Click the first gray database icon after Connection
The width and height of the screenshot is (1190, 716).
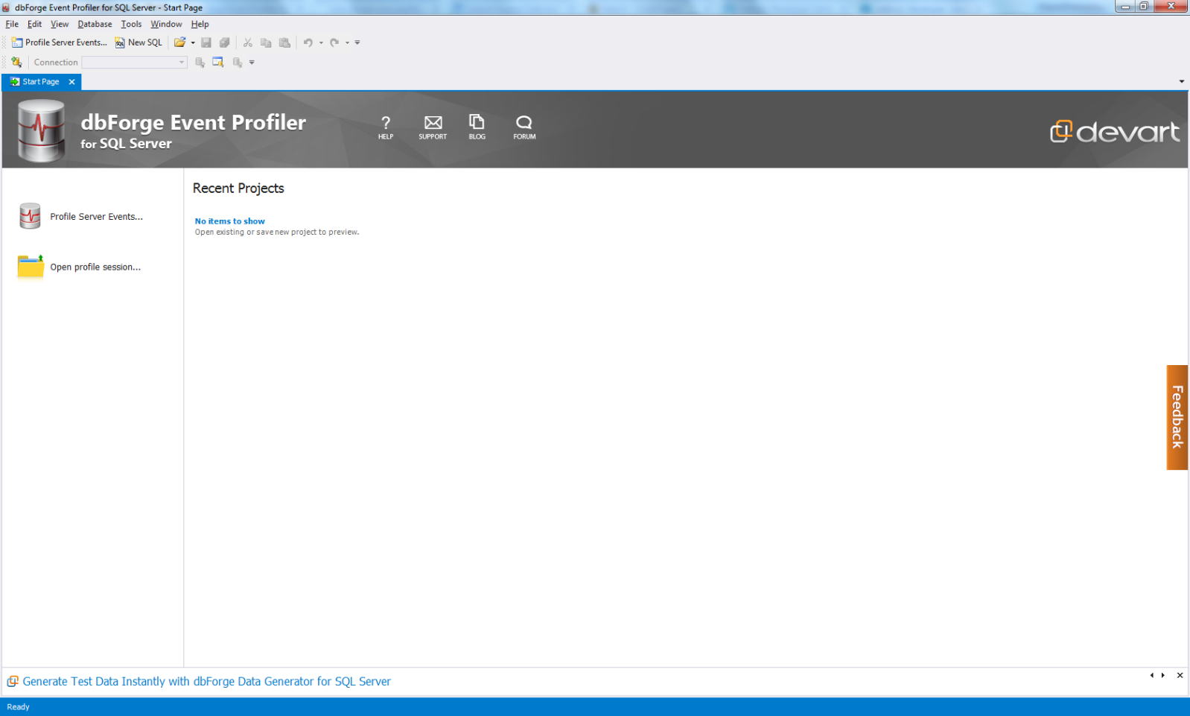point(200,63)
